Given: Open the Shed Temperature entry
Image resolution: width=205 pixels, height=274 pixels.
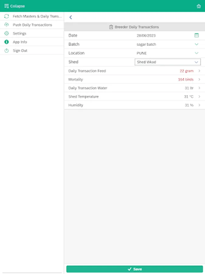Looking at the screenshot, I should [x=134, y=97].
